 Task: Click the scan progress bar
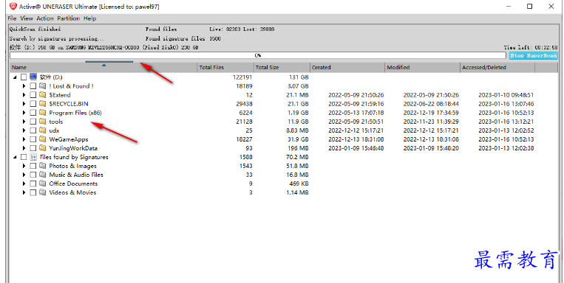[258, 55]
